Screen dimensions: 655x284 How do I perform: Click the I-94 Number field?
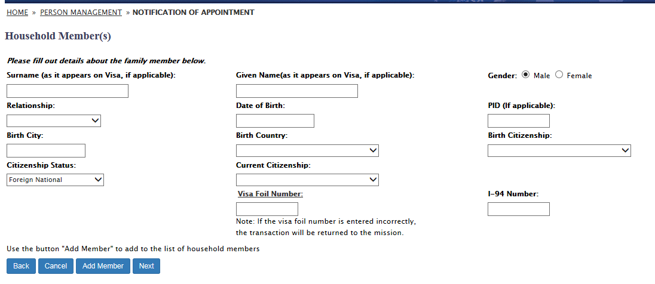(518, 209)
